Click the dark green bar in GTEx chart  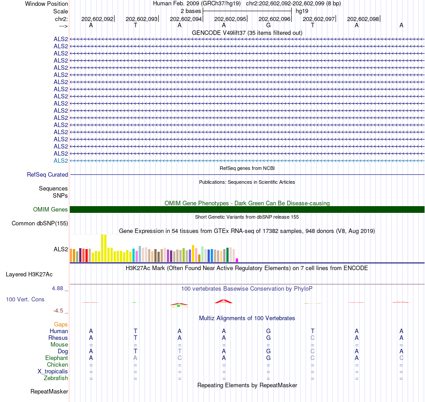tap(227, 255)
